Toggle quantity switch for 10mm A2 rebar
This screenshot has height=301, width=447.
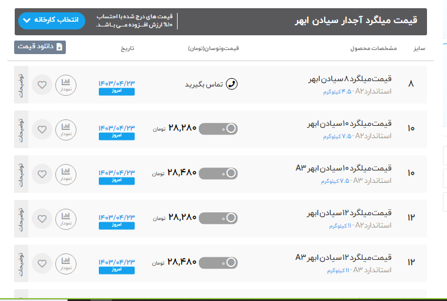[218, 129]
